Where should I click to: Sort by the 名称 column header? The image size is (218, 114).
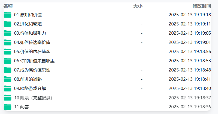point(8,6)
